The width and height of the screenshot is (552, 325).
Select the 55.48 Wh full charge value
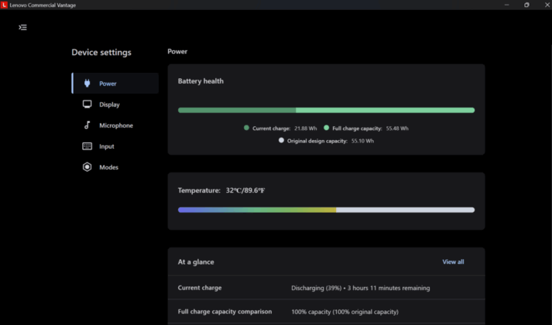pos(397,128)
